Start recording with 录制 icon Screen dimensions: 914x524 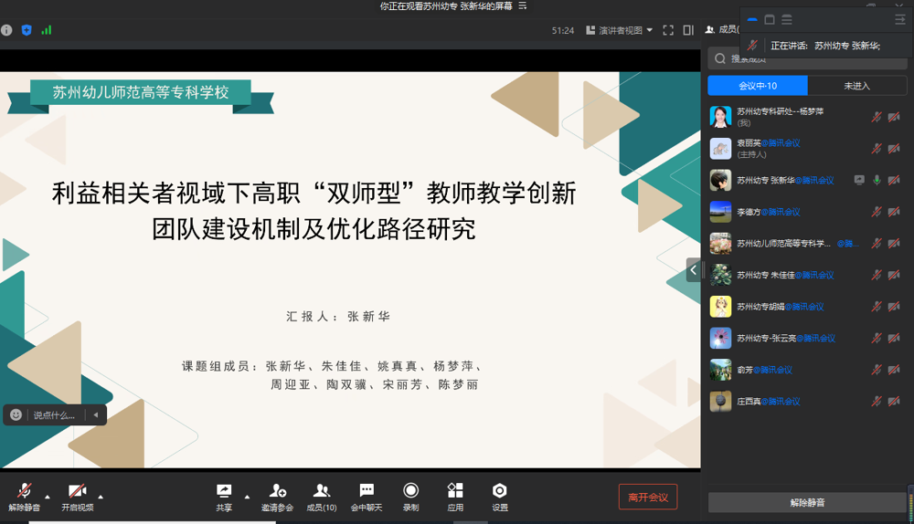(x=410, y=492)
